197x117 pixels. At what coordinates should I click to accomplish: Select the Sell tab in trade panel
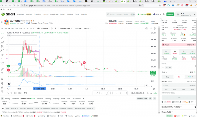(179, 77)
